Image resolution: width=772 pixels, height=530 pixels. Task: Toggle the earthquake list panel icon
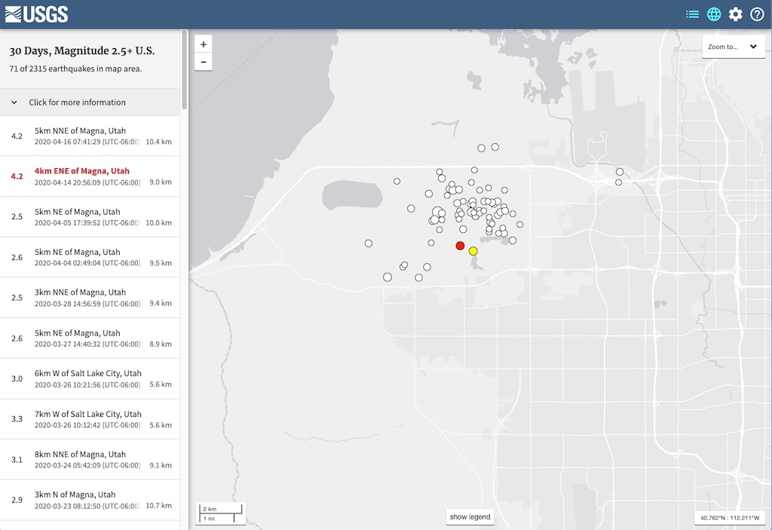692,14
